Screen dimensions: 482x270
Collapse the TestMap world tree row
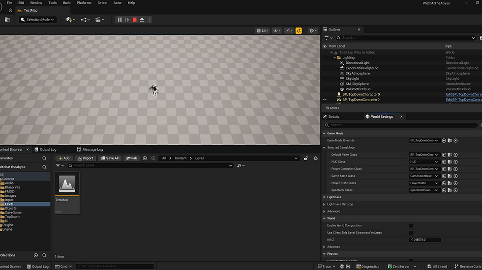331,53
